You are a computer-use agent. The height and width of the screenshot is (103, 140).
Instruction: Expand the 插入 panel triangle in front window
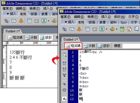point(66,22)
